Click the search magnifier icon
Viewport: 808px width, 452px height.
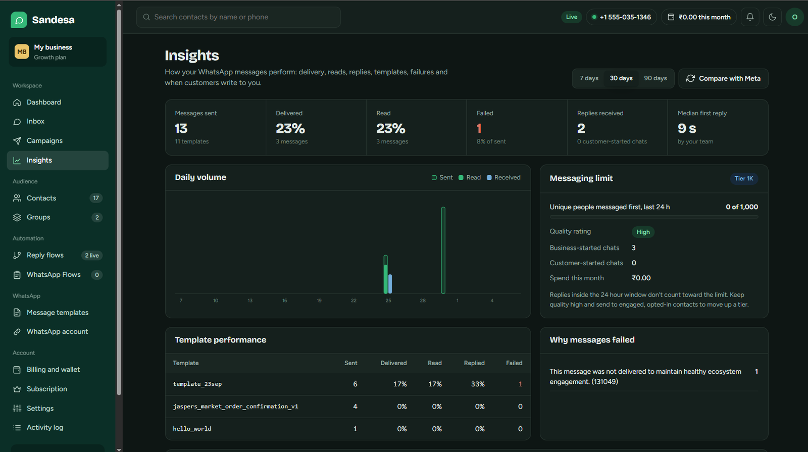pyautogui.click(x=146, y=17)
